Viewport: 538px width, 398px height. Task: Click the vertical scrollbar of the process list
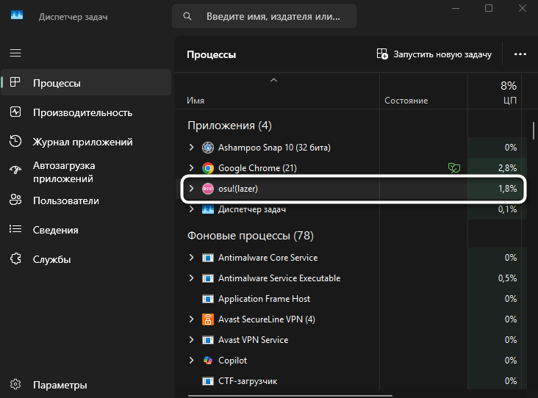pos(533,132)
